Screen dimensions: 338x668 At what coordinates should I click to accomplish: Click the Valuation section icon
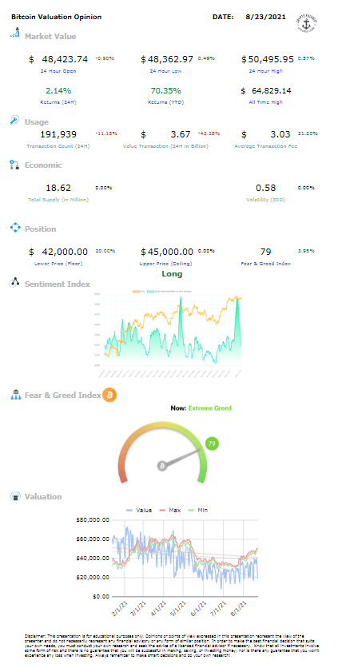tap(15, 496)
